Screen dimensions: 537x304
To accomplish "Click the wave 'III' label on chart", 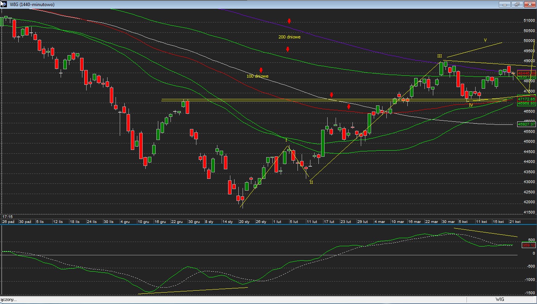I will coord(439,56).
